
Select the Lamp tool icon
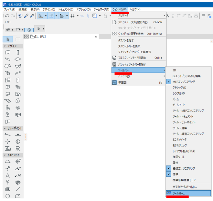(18, 108)
